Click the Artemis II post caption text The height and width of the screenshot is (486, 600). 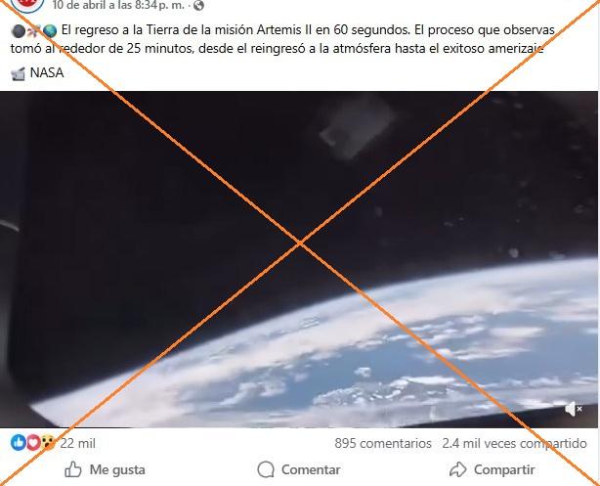pos(282,39)
